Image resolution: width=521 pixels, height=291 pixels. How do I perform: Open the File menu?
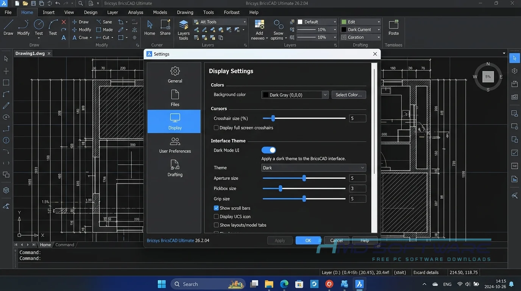click(x=8, y=12)
